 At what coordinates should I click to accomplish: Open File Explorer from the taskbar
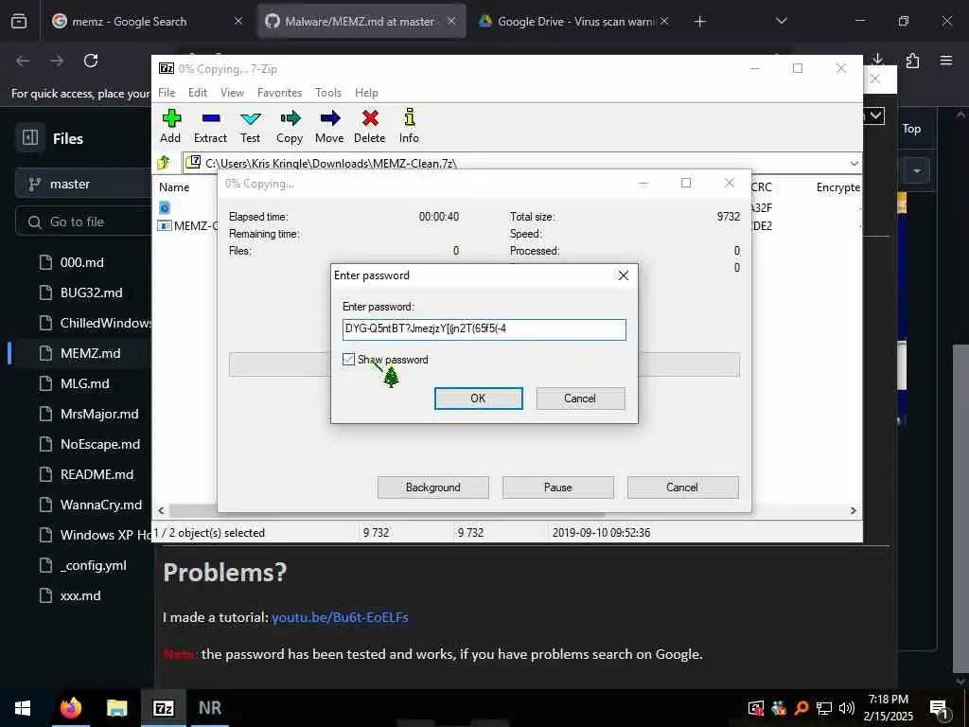click(116, 708)
